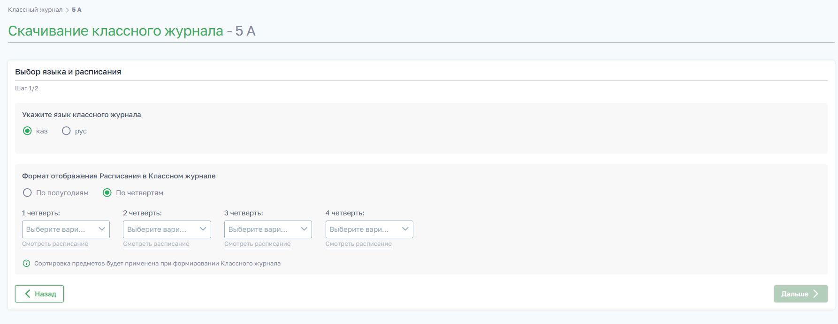Select the "рус" language radio button
Image resolution: width=838 pixels, height=324 pixels.
point(66,131)
